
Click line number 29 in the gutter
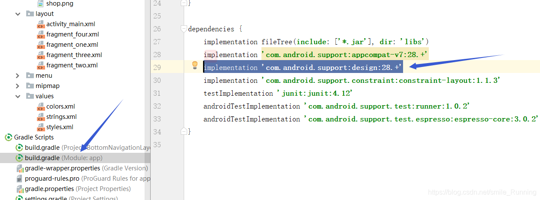pos(157,67)
